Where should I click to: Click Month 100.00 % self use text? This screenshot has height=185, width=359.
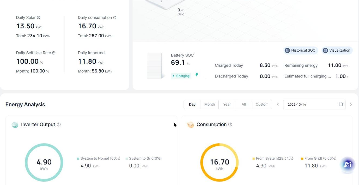(x=32, y=71)
